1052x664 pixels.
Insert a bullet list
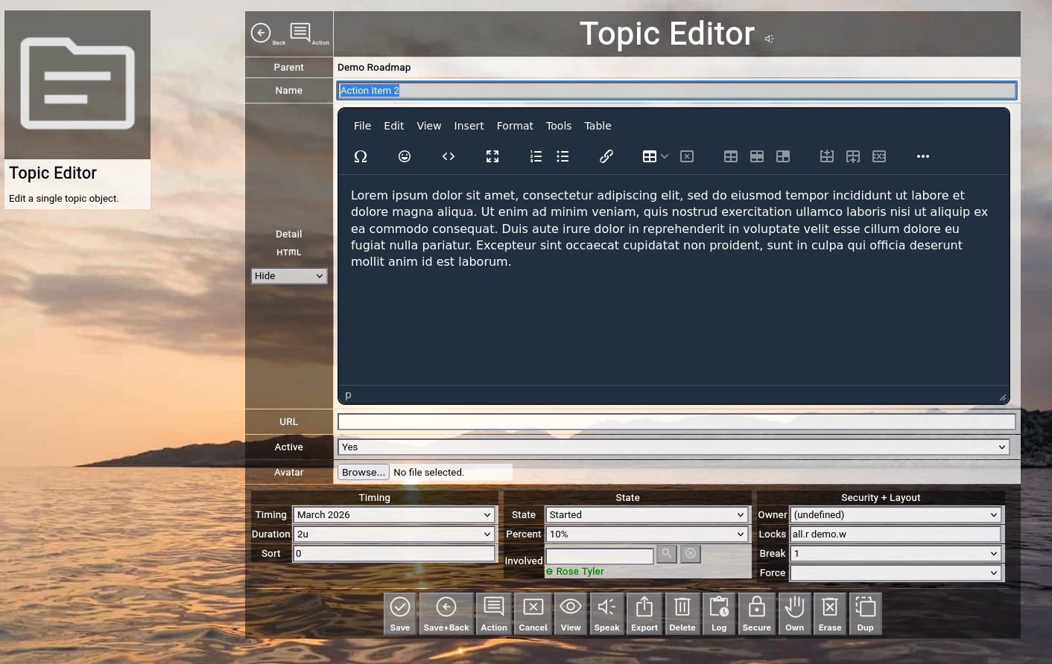click(x=563, y=156)
